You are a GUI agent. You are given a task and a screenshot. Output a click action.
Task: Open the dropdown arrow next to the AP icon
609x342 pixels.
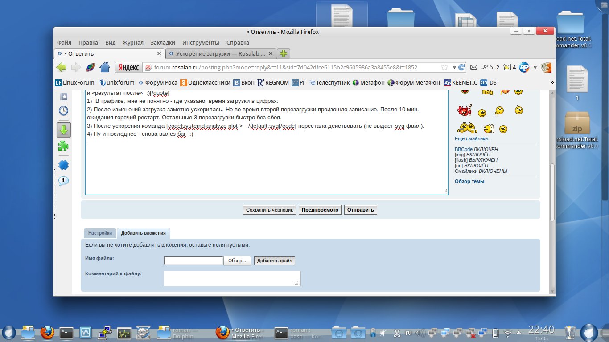pos(535,67)
